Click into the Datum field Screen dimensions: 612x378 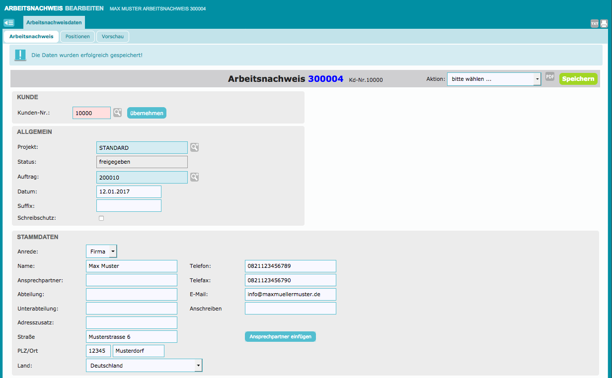pos(129,191)
